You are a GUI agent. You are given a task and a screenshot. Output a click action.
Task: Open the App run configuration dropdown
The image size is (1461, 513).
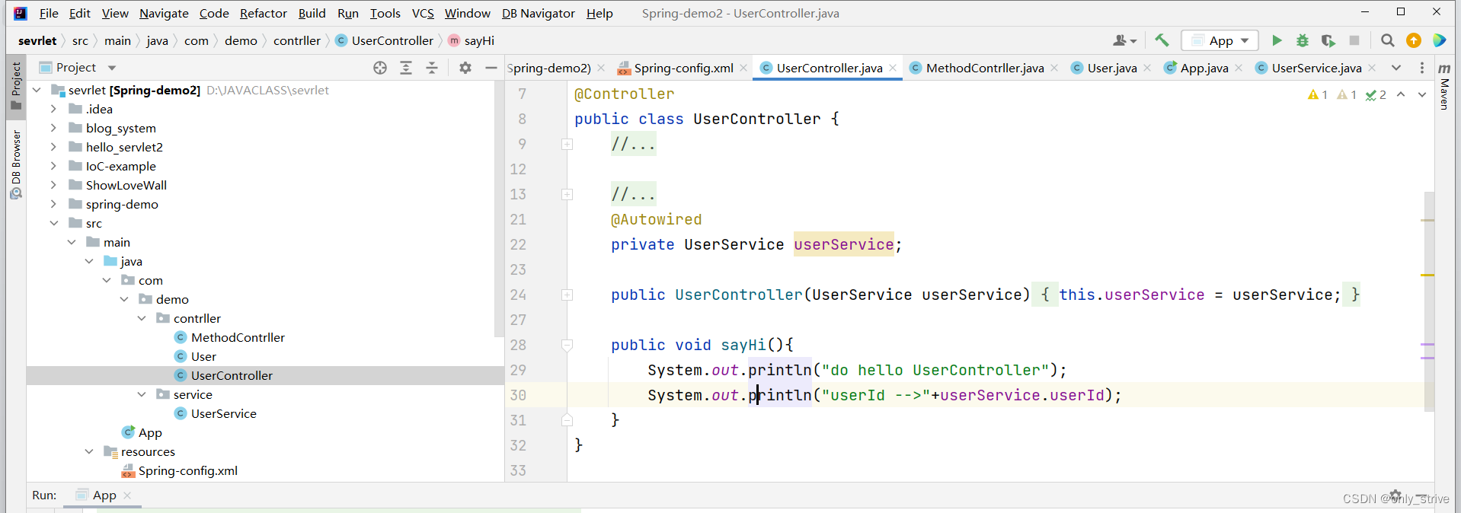pos(1220,40)
